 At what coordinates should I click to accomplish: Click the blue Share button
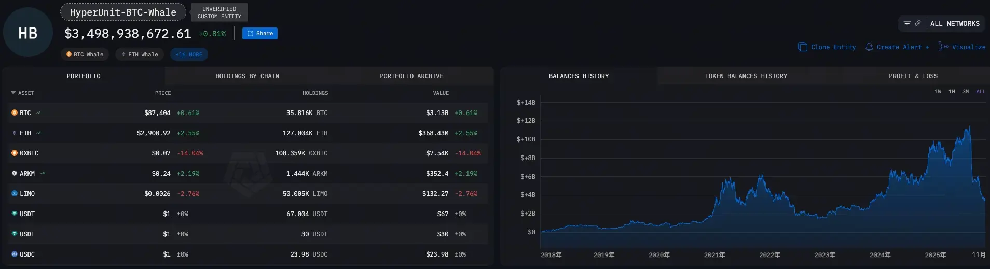(x=260, y=33)
